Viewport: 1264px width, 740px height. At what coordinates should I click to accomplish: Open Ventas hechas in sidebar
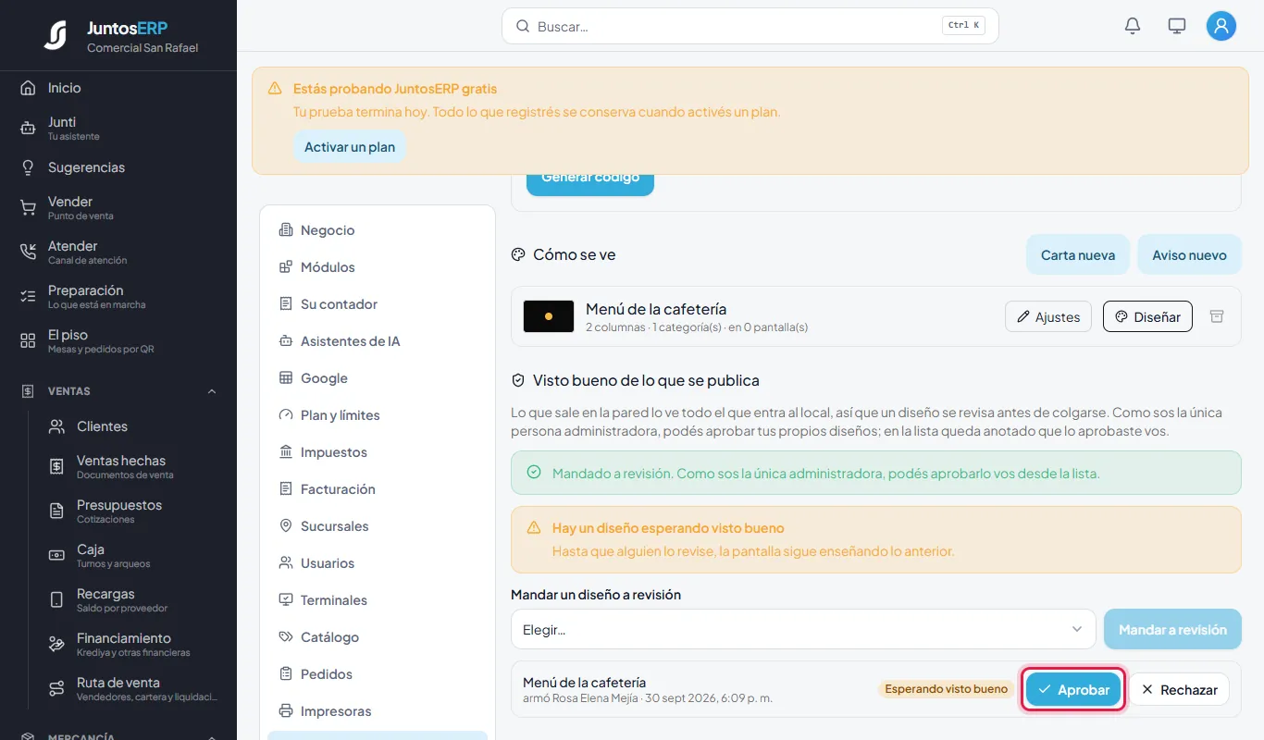134,467
